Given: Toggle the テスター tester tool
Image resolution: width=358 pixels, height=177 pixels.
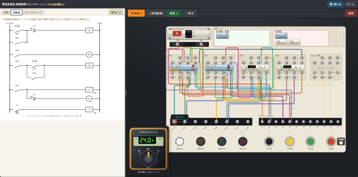Looking at the screenshot, I should [x=136, y=13].
